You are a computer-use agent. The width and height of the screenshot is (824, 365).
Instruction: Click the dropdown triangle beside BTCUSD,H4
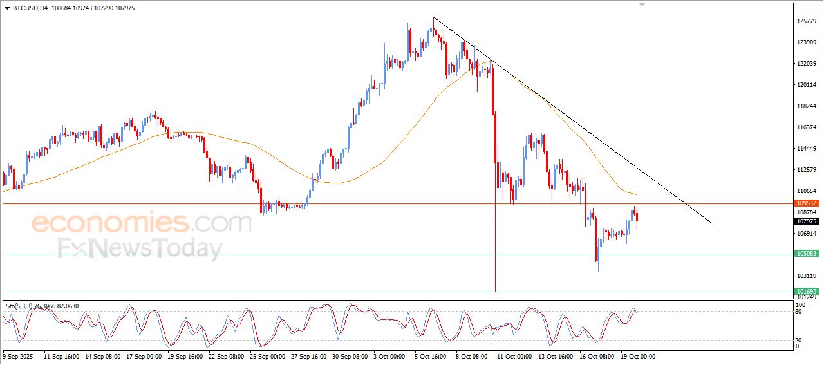point(7,8)
